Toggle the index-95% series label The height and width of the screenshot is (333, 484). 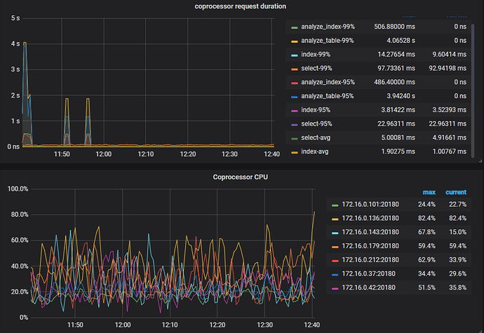(x=316, y=110)
